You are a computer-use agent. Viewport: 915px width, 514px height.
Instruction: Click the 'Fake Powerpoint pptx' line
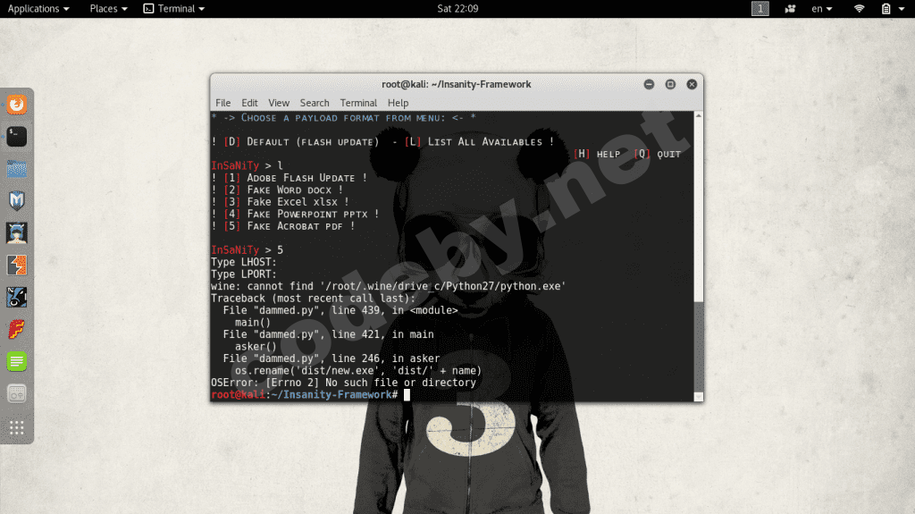pos(295,214)
